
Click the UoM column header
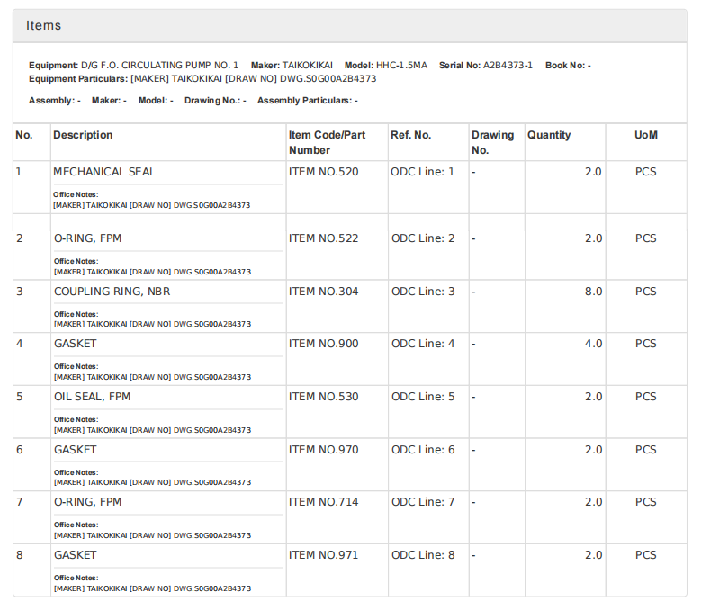645,135
